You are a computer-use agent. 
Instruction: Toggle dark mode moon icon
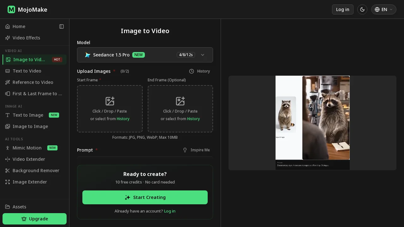(362, 9)
